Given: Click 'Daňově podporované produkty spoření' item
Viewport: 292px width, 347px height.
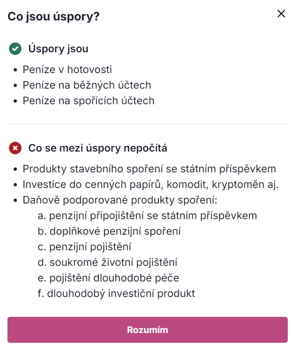Looking at the screenshot, I should tap(120, 200).
